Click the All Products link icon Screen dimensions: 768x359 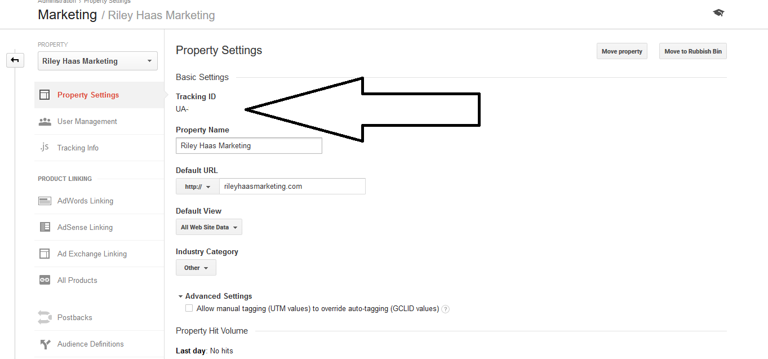[x=45, y=280]
